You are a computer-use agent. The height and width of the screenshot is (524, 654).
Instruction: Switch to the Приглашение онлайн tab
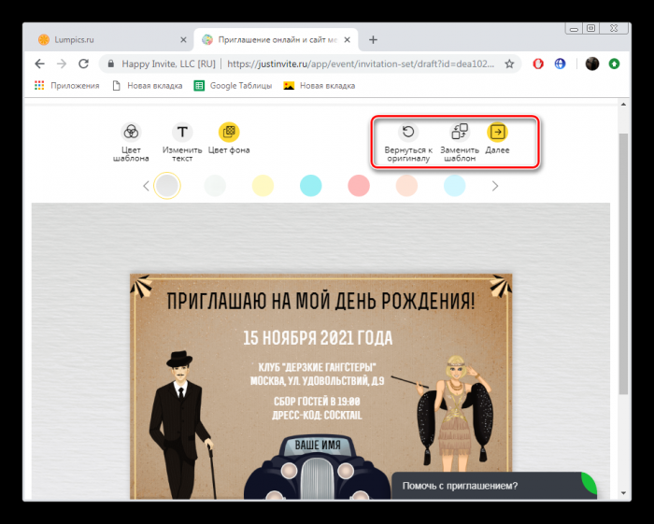tap(277, 39)
